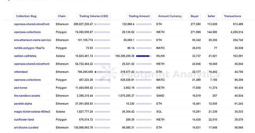Sort by Trading Volume (USD) header

pyautogui.click(x=94, y=16)
